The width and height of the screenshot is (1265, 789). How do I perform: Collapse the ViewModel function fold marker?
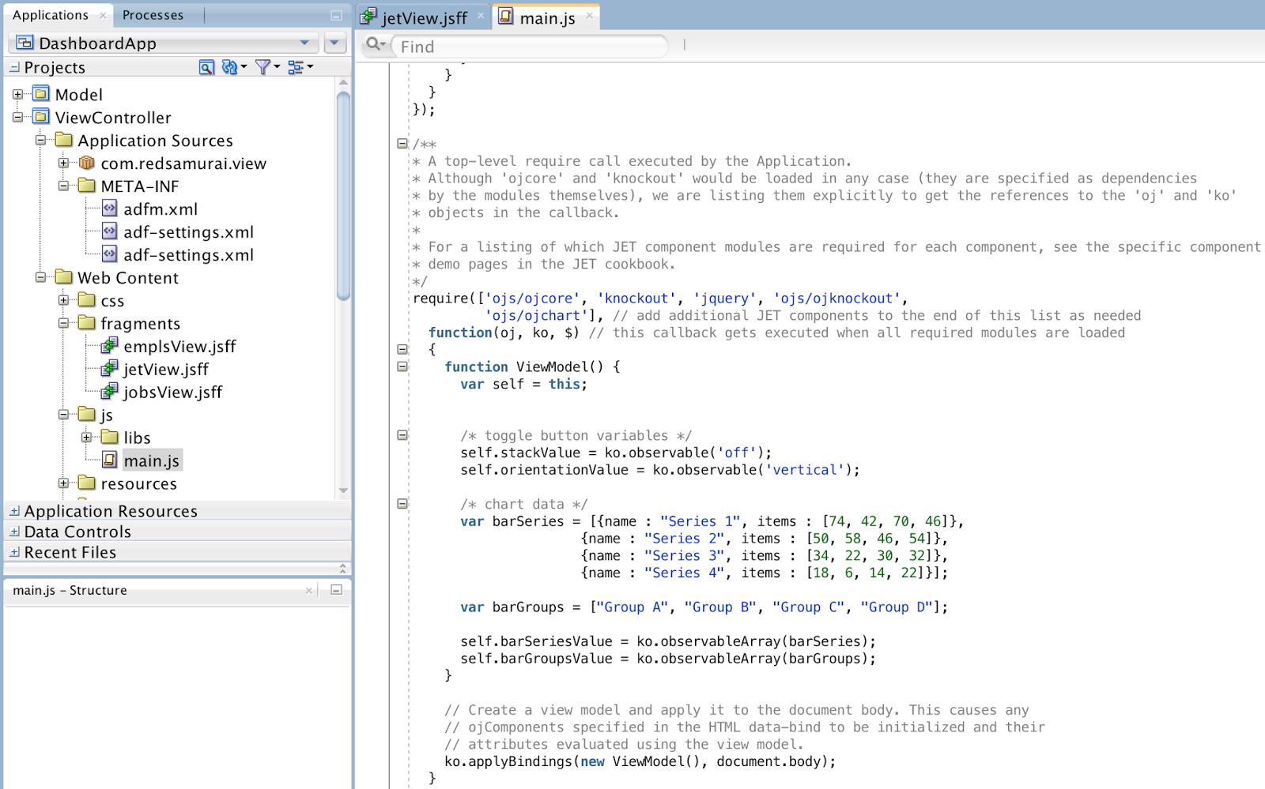coord(402,366)
